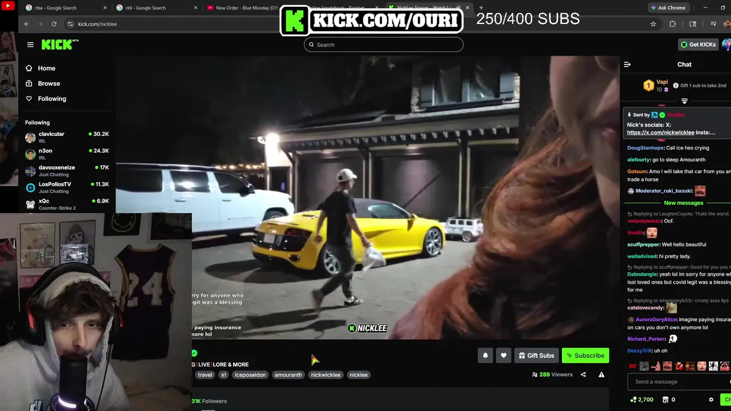Image resolution: width=731 pixels, height=411 pixels.
Task: Reload the page
Action: pos(54,24)
